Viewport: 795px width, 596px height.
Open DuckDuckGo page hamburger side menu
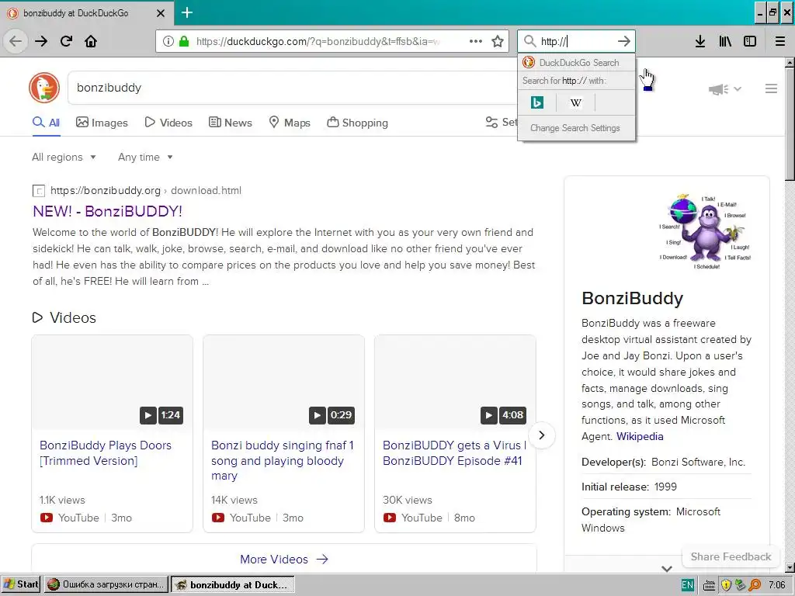(771, 88)
